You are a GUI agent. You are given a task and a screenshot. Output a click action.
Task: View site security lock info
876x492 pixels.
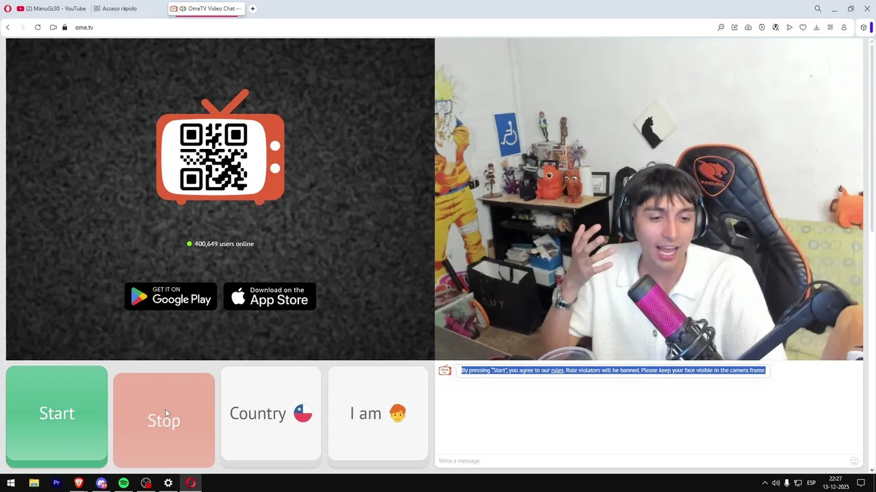(x=65, y=27)
